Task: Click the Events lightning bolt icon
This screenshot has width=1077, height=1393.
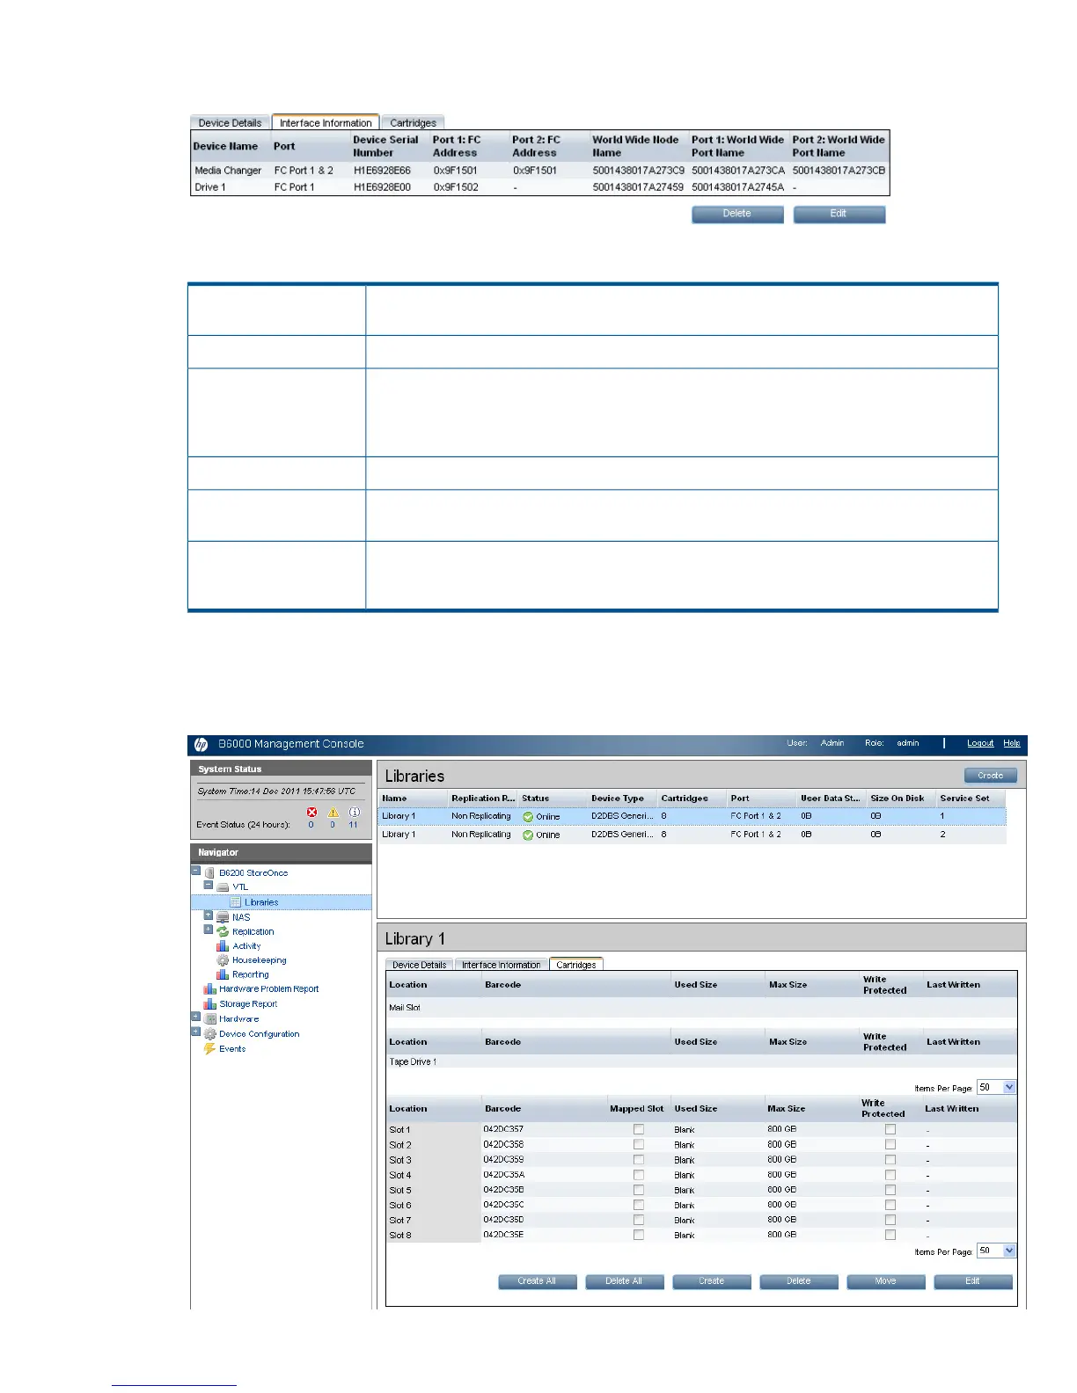Action: click(209, 1048)
